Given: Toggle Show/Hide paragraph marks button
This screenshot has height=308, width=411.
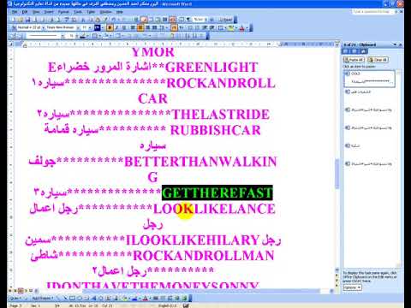Looking at the screenshot, I should pyautogui.click(x=188, y=20).
